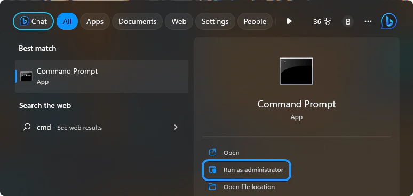Click the Open file location folder icon

coord(212,187)
